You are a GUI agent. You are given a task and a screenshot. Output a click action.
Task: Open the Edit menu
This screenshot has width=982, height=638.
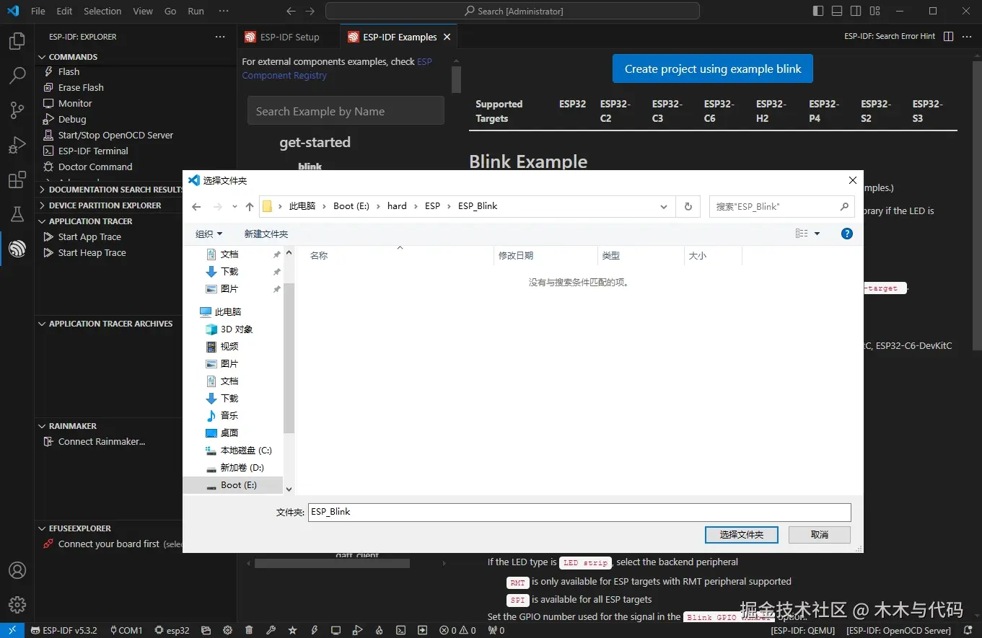click(x=64, y=11)
